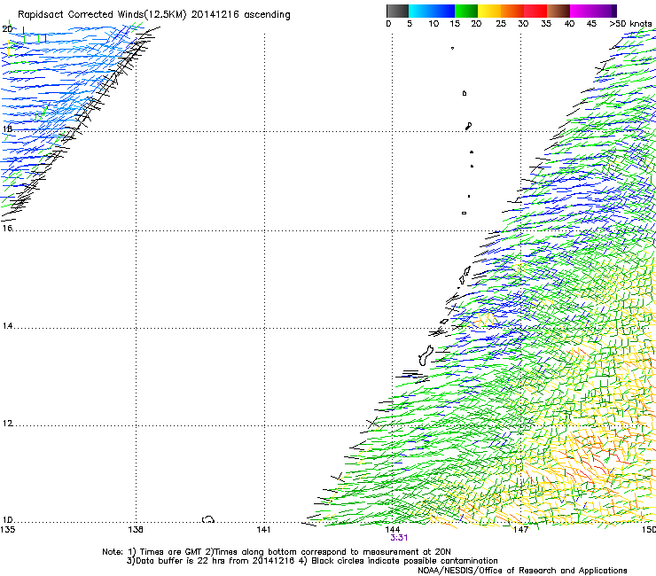The height and width of the screenshot is (576, 656).
Task: Click the legend label 40
Action: [569, 24]
